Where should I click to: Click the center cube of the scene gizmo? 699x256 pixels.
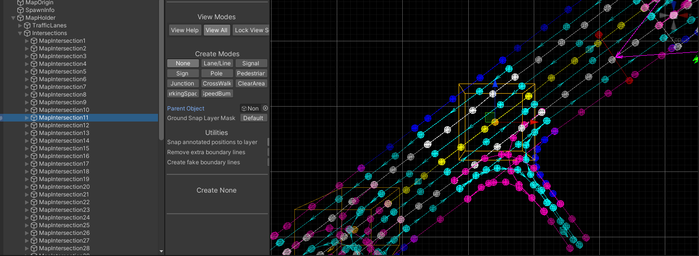click(x=674, y=15)
